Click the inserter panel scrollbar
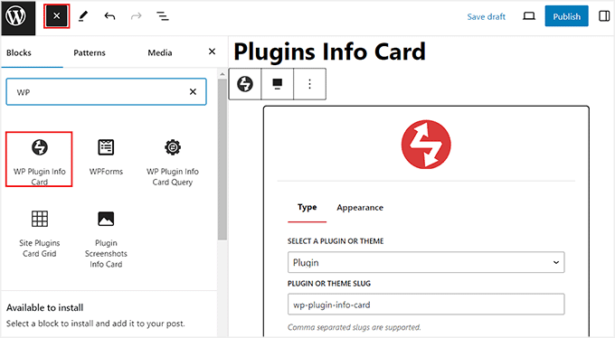The width and height of the screenshot is (615, 338). coord(222,160)
